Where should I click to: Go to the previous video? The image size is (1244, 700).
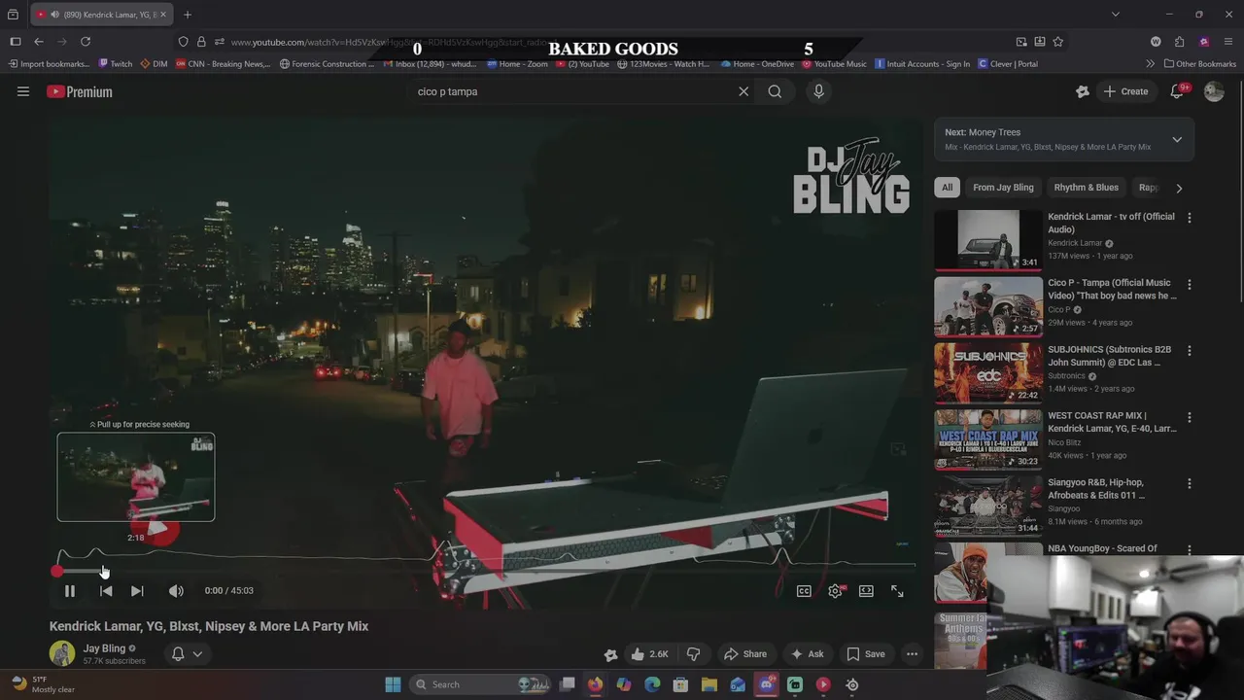[x=106, y=591]
